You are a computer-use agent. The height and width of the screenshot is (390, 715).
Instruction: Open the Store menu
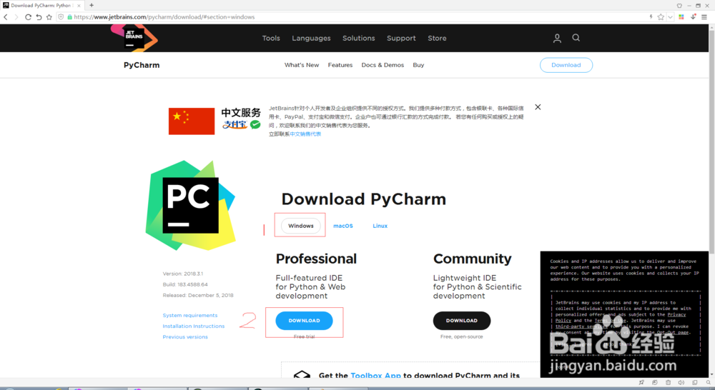point(437,39)
